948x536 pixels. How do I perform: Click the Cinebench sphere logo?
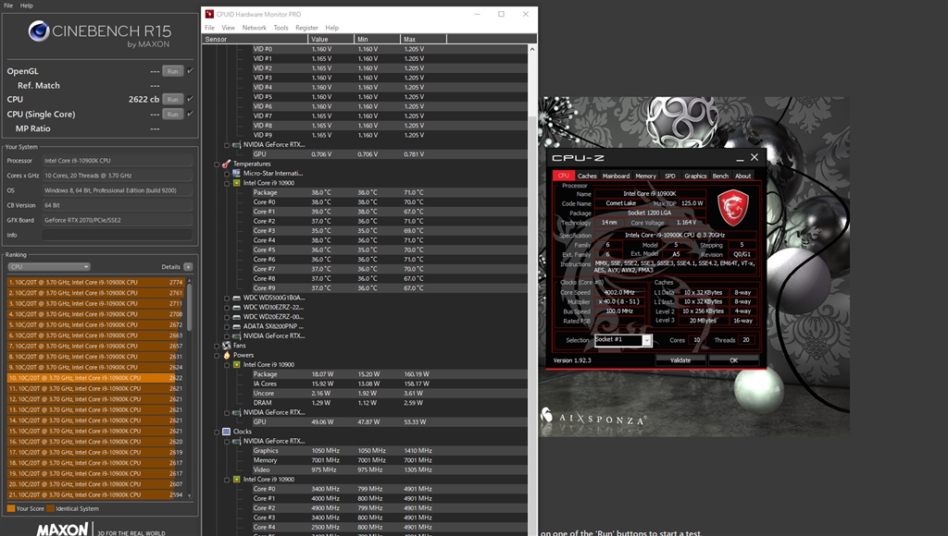[38, 32]
